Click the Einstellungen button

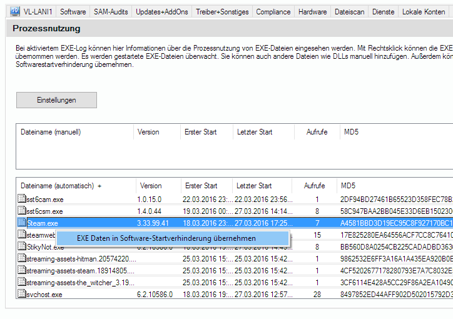(x=56, y=100)
